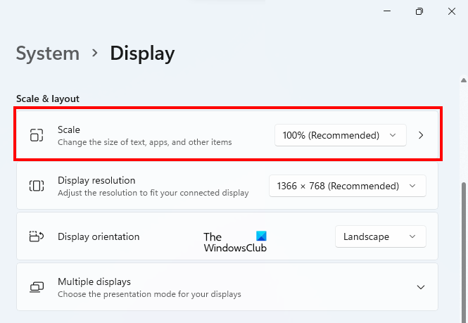Viewport: 468px width, 323px height.
Task: Open the Landscape orientation dropdown
Action: pos(380,236)
